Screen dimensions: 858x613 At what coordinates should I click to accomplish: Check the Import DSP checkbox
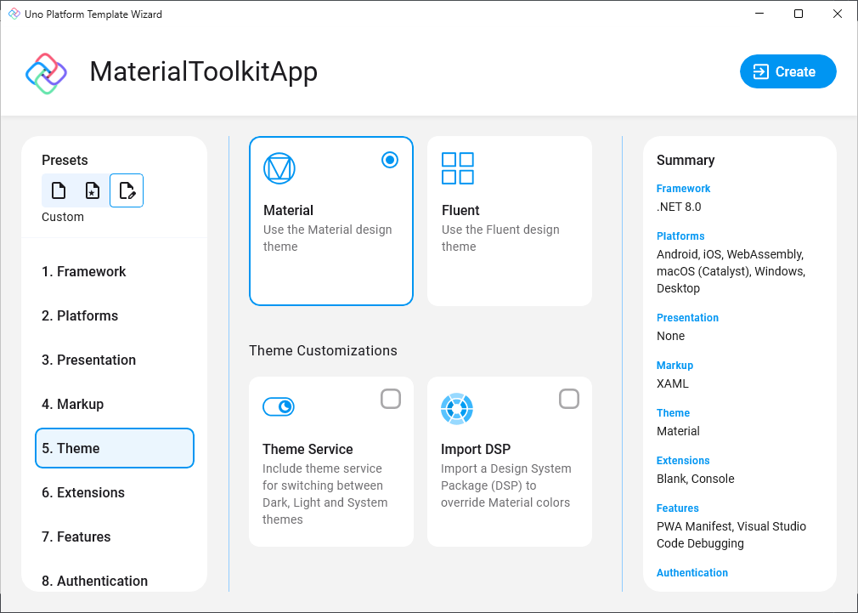569,398
